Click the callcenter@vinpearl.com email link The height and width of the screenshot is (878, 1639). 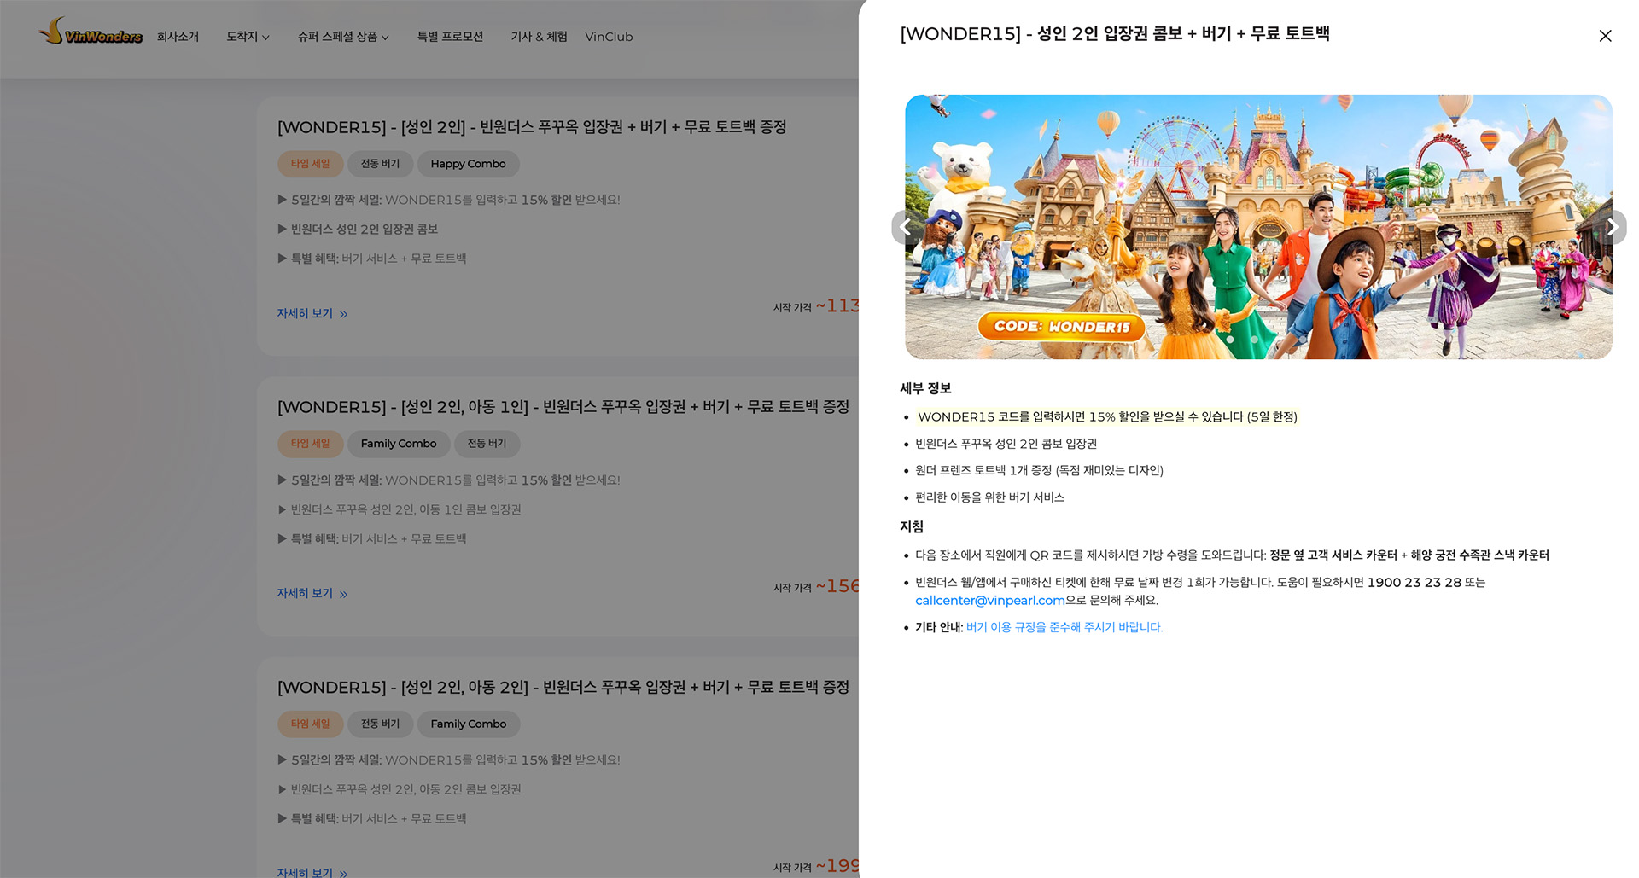(x=989, y=601)
